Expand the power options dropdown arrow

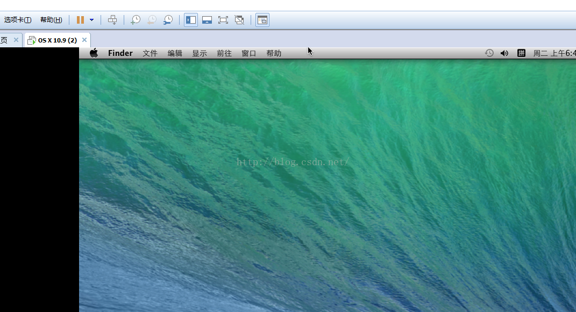click(92, 20)
